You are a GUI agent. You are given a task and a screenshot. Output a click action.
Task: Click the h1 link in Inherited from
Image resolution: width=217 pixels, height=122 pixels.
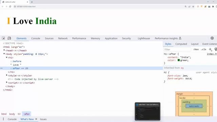point(182,68)
